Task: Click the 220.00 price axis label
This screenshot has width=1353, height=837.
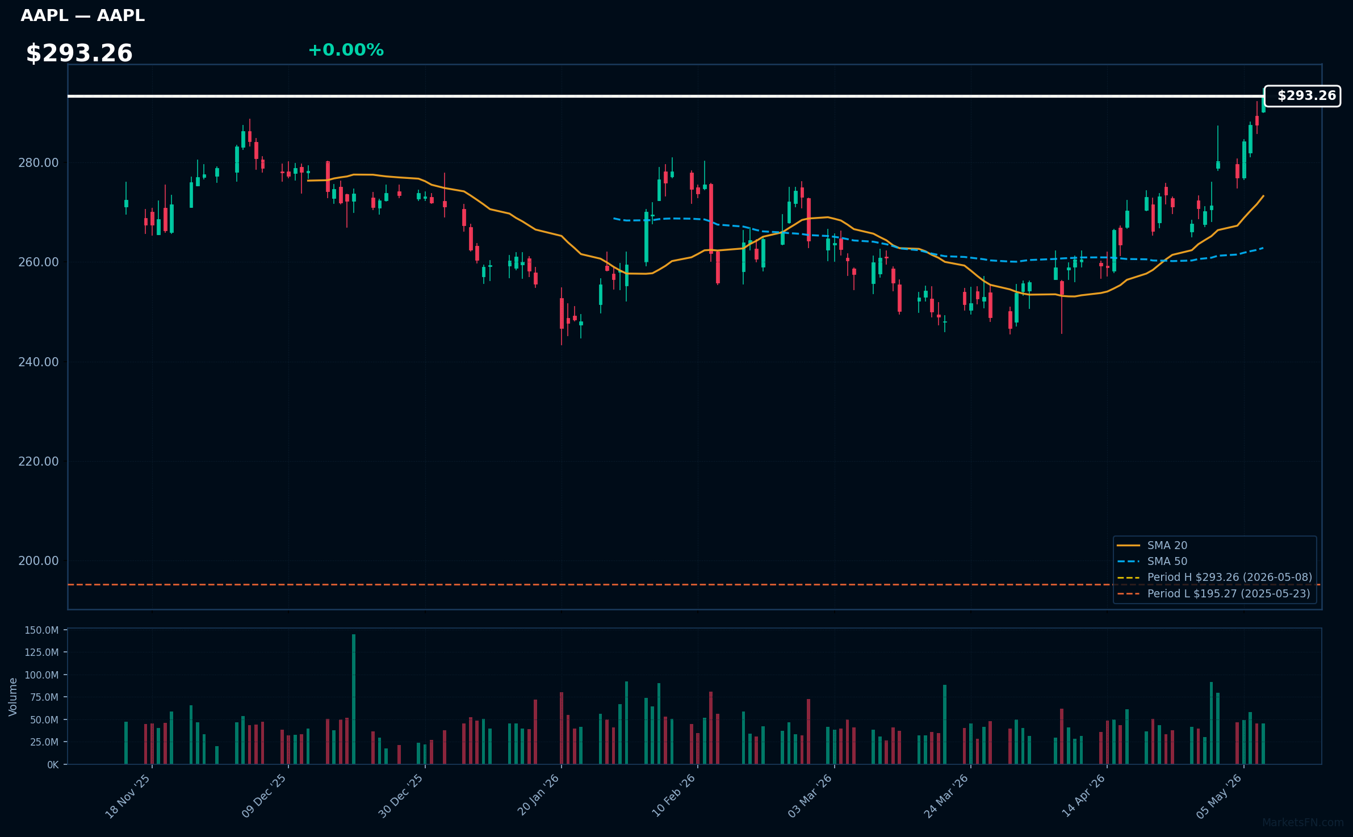Action: [39, 462]
